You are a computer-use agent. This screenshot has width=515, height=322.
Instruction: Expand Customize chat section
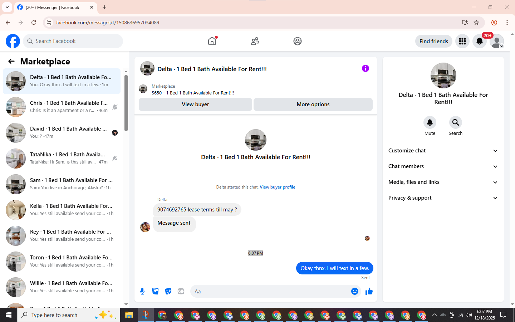pos(443,151)
